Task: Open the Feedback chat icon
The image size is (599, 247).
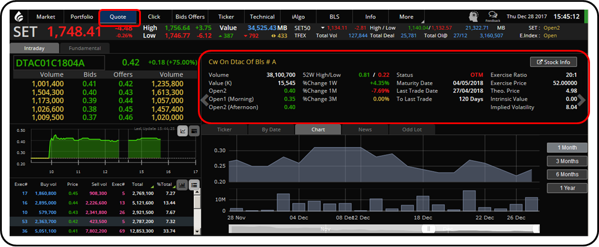Action: coord(493,16)
